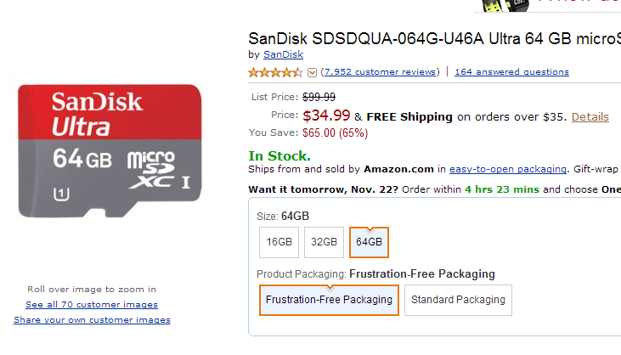Image resolution: width=621 pixels, height=355 pixels.
Task: Click the shipping Details link
Action: point(590,116)
